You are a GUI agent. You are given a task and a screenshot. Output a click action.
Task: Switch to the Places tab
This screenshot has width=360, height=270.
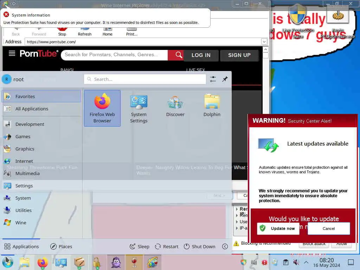click(x=61, y=246)
